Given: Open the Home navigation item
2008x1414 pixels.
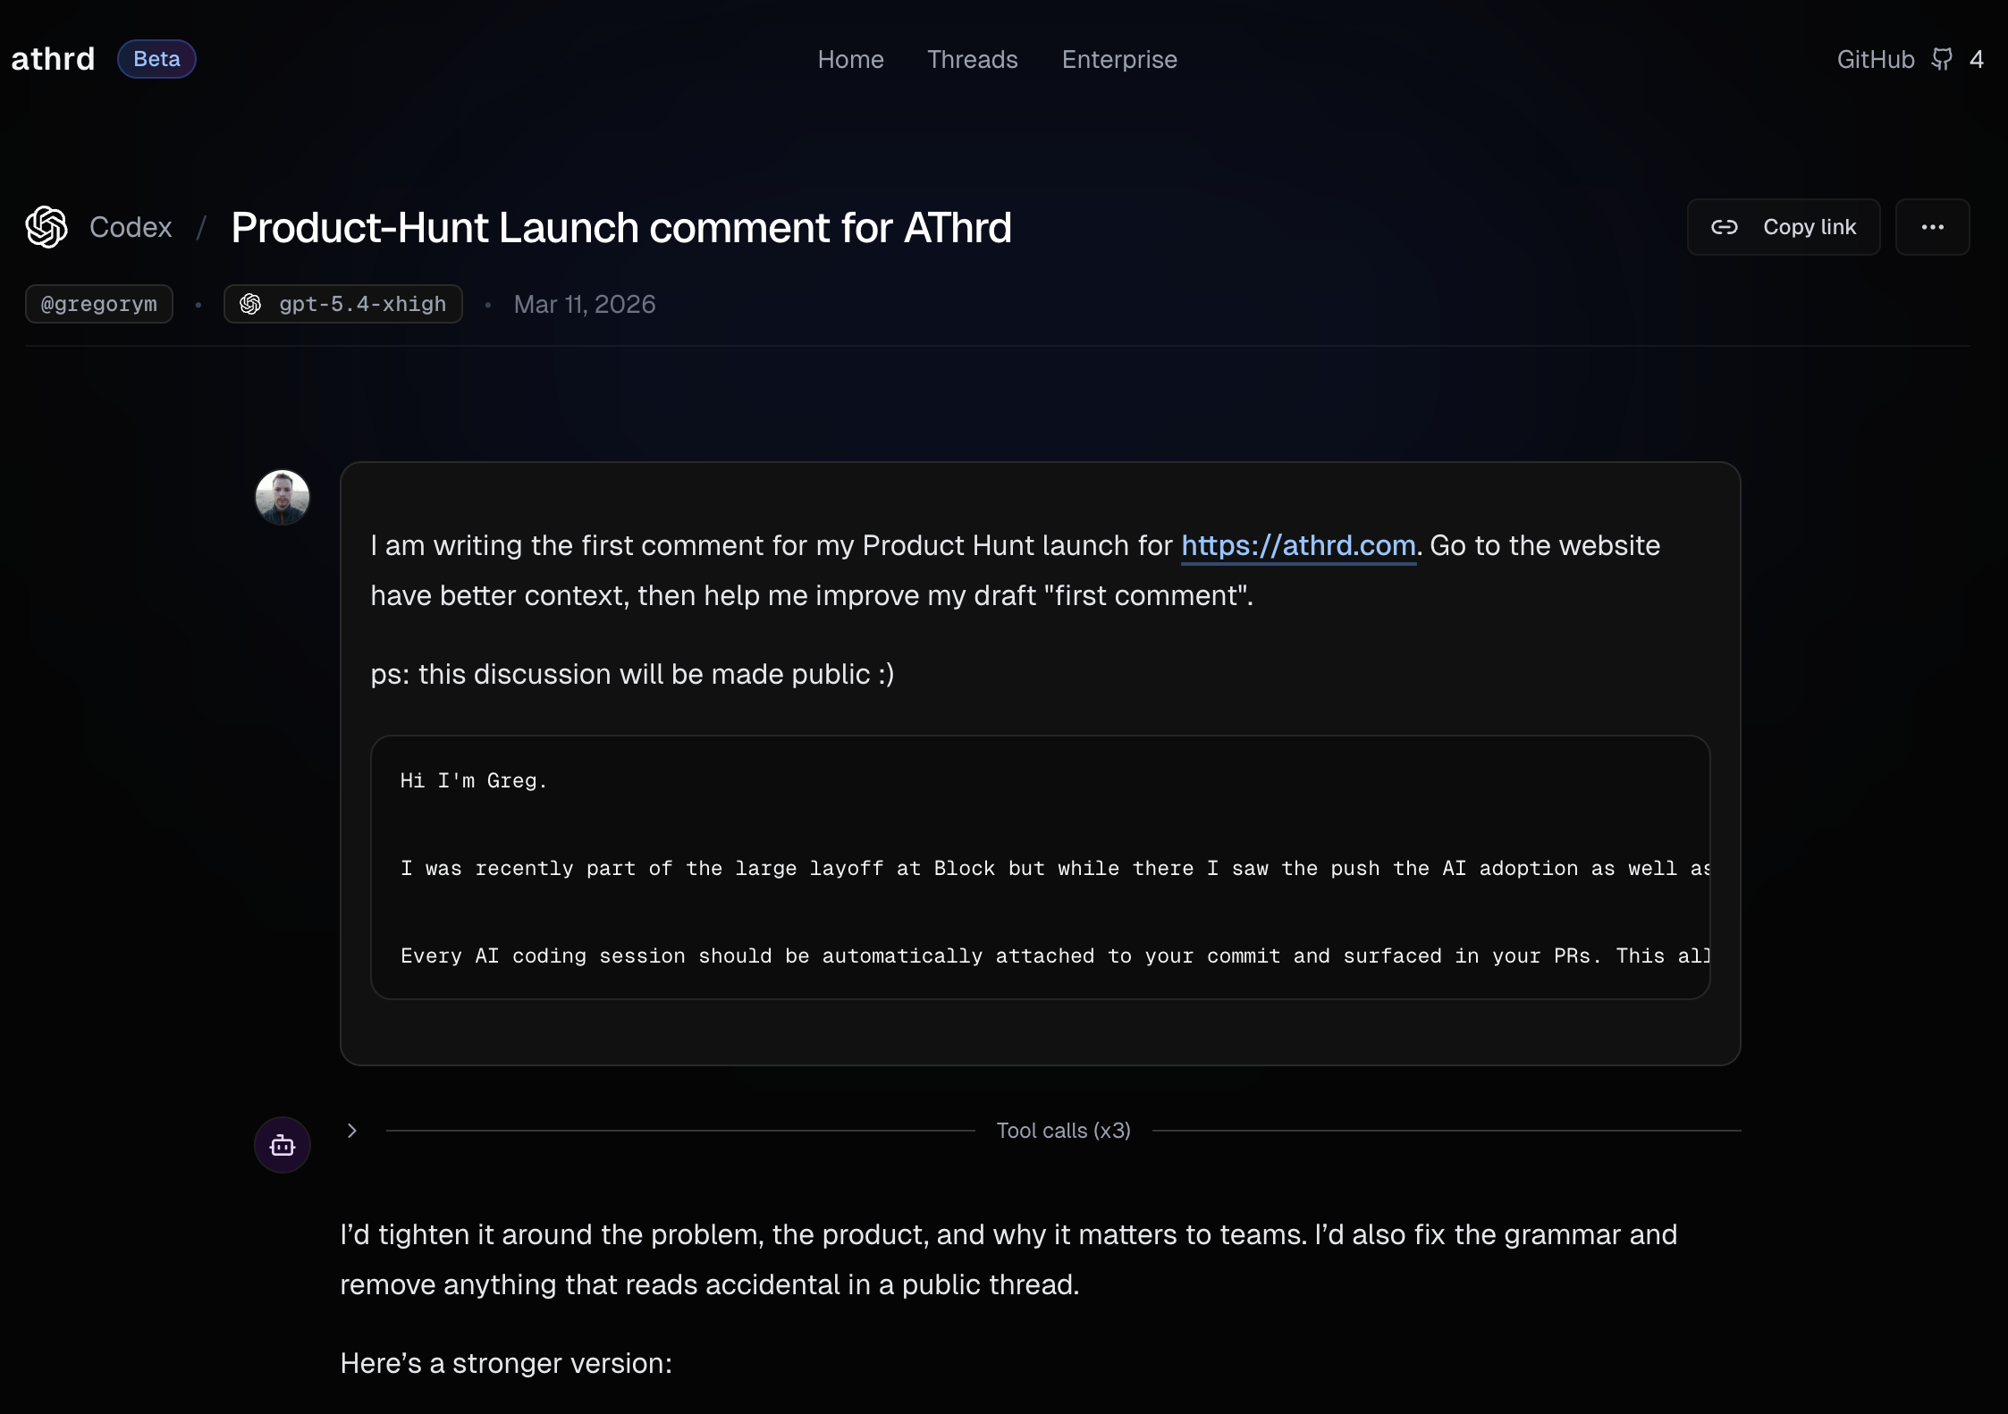Looking at the screenshot, I should tap(850, 59).
